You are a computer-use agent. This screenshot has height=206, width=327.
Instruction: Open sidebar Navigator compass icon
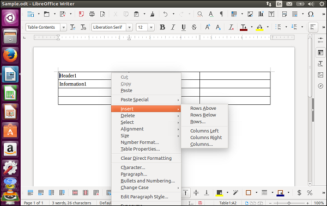click(x=320, y=86)
